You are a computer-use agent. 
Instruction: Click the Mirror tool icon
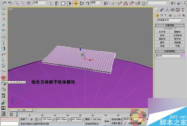pyautogui.click(x=173, y=3)
